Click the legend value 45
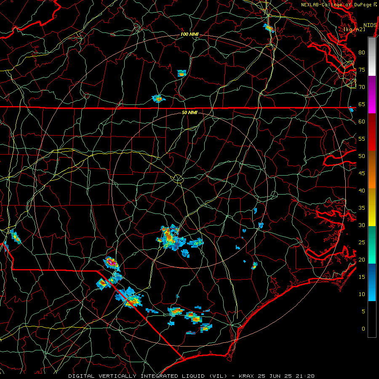The height and width of the screenshot is (379, 379). click(x=362, y=173)
